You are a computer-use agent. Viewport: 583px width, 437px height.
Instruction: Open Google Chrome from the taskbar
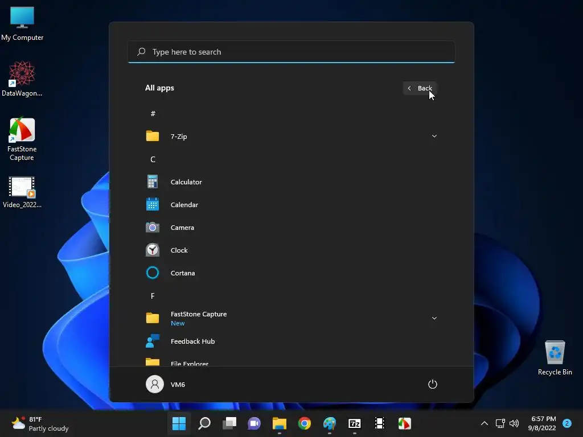[305, 423]
